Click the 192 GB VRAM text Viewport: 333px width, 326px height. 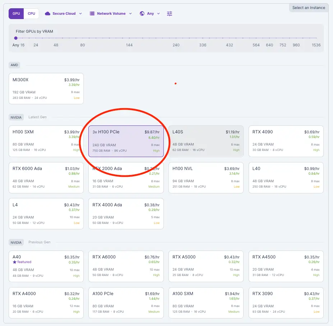[24, 92]
